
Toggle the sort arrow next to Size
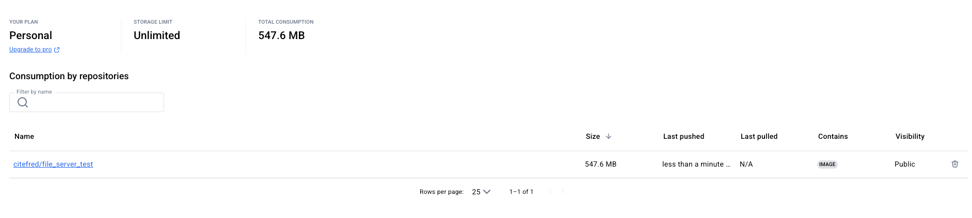tap(609, 136)
